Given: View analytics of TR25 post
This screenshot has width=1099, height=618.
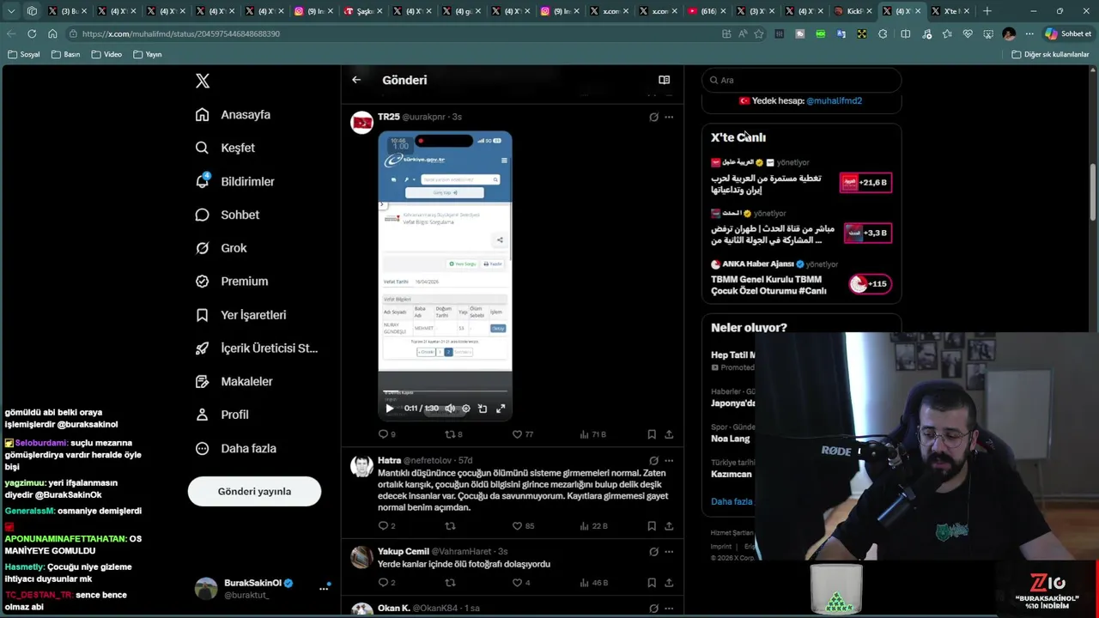Looking at the screenshot, I should click(x=593, y=434).
